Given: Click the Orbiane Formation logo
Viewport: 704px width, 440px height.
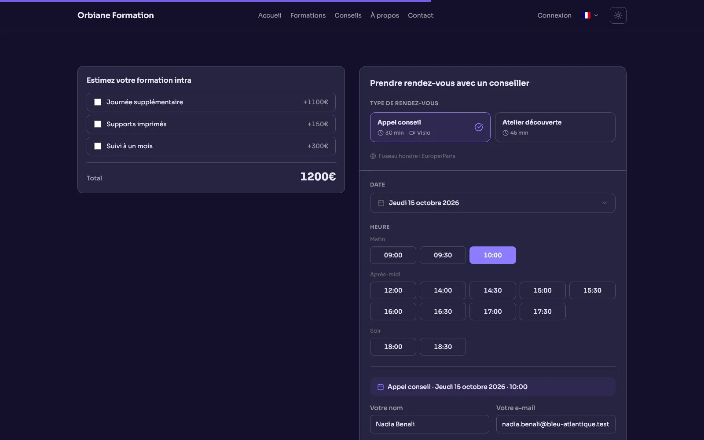Looking at the screenshot, I should tap(116, 15).
